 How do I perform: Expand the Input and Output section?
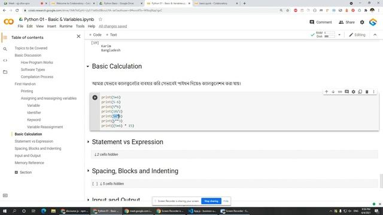tap(88, 199)
